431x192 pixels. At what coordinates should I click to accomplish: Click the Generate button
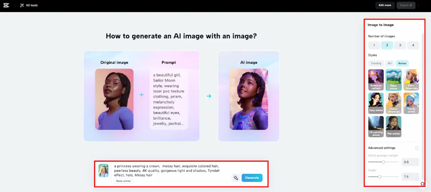coord(252,178)
